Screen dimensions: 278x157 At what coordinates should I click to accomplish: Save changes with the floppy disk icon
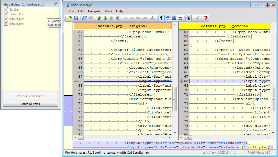pos(76,18)
